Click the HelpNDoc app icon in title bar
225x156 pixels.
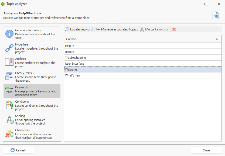coord(3,4)
